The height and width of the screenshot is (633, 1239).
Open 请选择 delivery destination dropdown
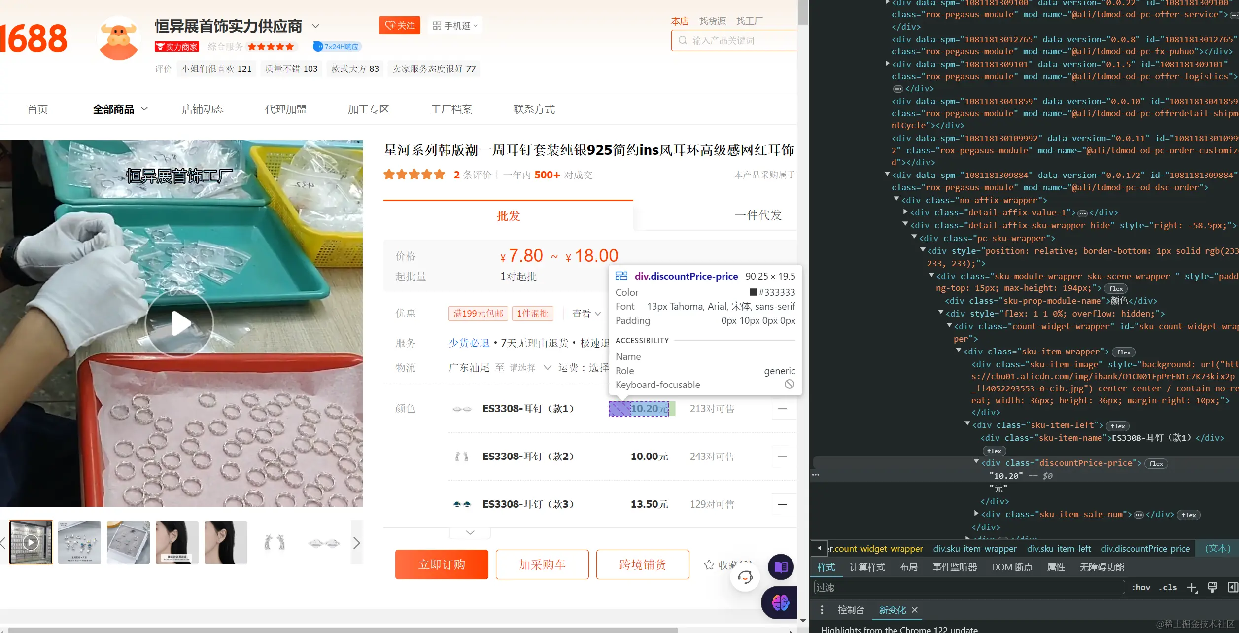pyautogui.click(x=530, y=368)
